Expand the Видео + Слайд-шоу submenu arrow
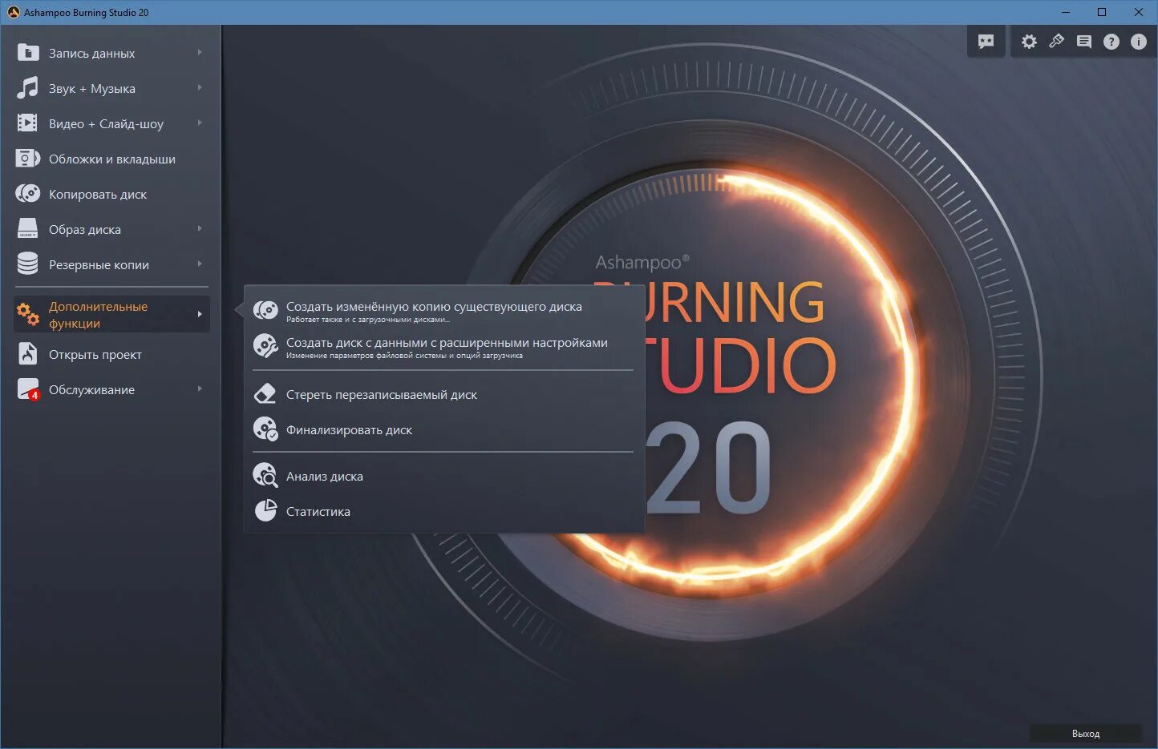Screen dimensions: 1158x749 click(200, 123)
